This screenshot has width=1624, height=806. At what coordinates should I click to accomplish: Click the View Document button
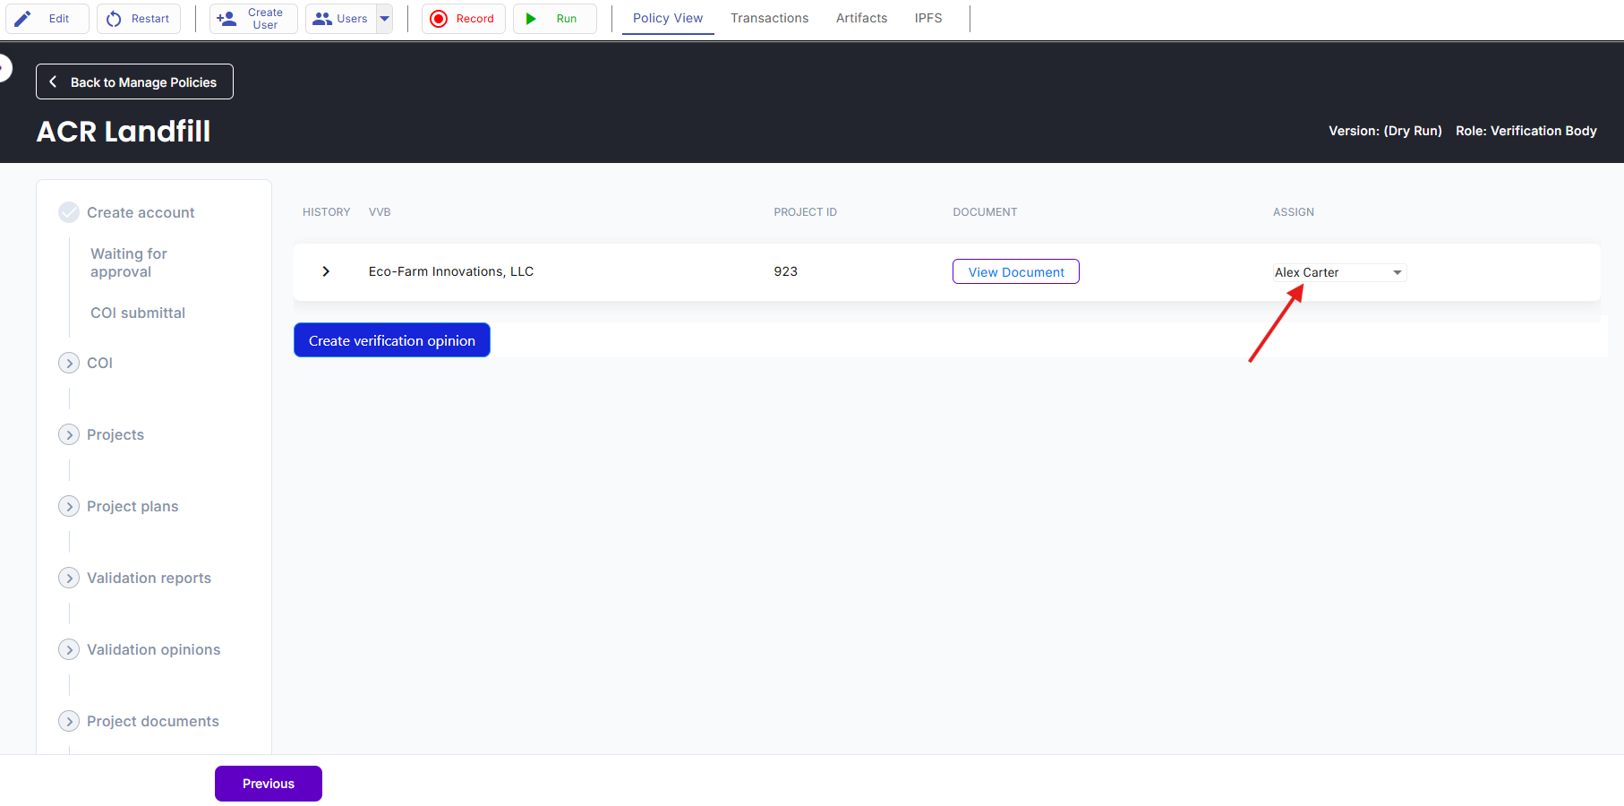[x=1016, y=271]
